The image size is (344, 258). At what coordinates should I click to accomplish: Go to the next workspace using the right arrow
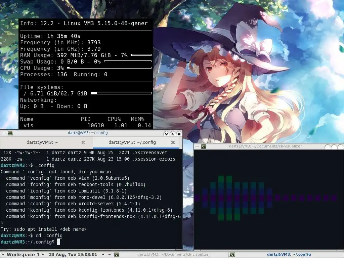point(43,255)
